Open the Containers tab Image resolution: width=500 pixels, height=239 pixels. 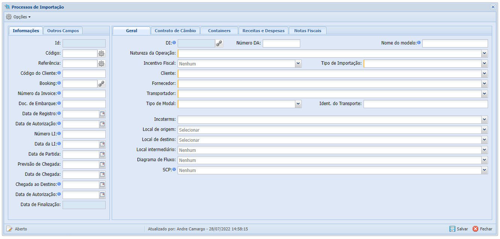(x=219, y=31)
